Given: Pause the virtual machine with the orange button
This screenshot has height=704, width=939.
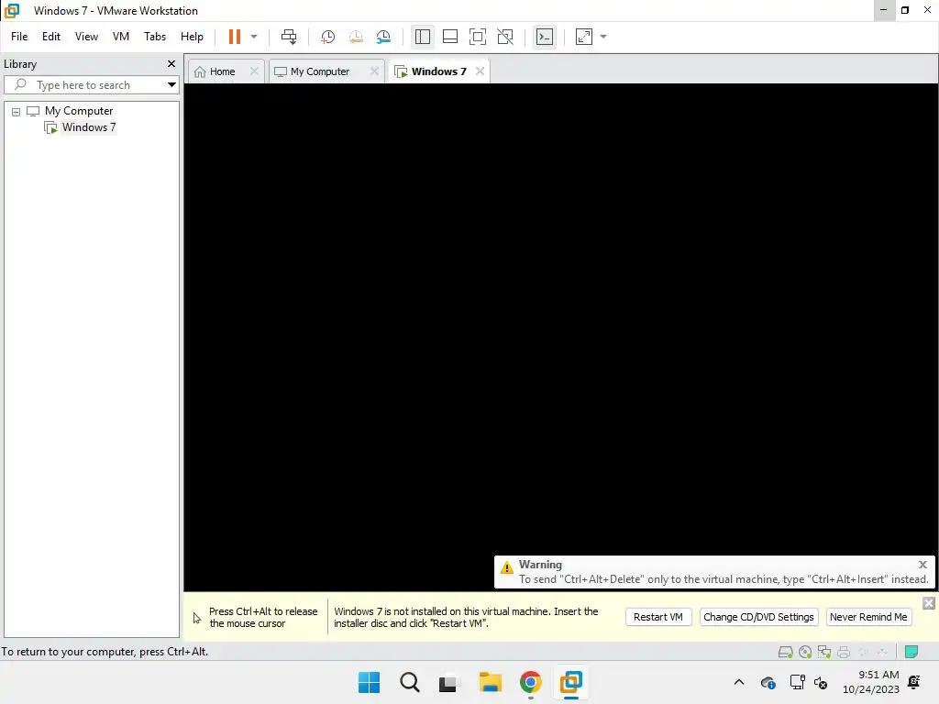Looking at the screenshot, I should coord(234,37).
